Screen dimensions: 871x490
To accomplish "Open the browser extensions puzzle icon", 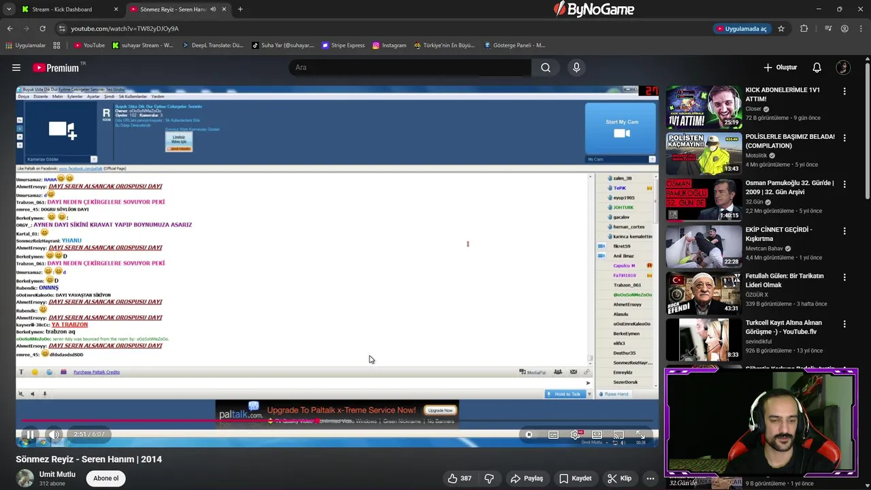I will pos(804,29).
